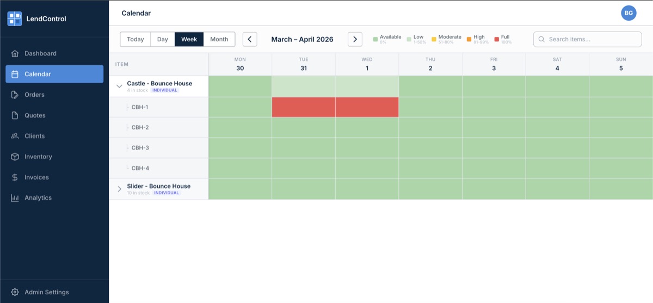The image size is (653, 303).
Task: Go to the previous week arrow
Action: pos(250,39)
